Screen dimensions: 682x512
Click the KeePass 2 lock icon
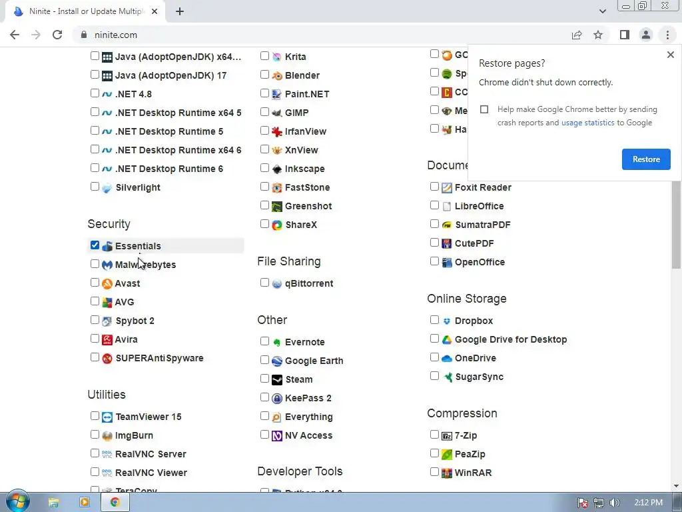277,399
